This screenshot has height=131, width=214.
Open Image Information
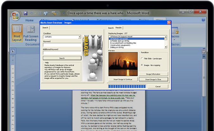(153, 74)
